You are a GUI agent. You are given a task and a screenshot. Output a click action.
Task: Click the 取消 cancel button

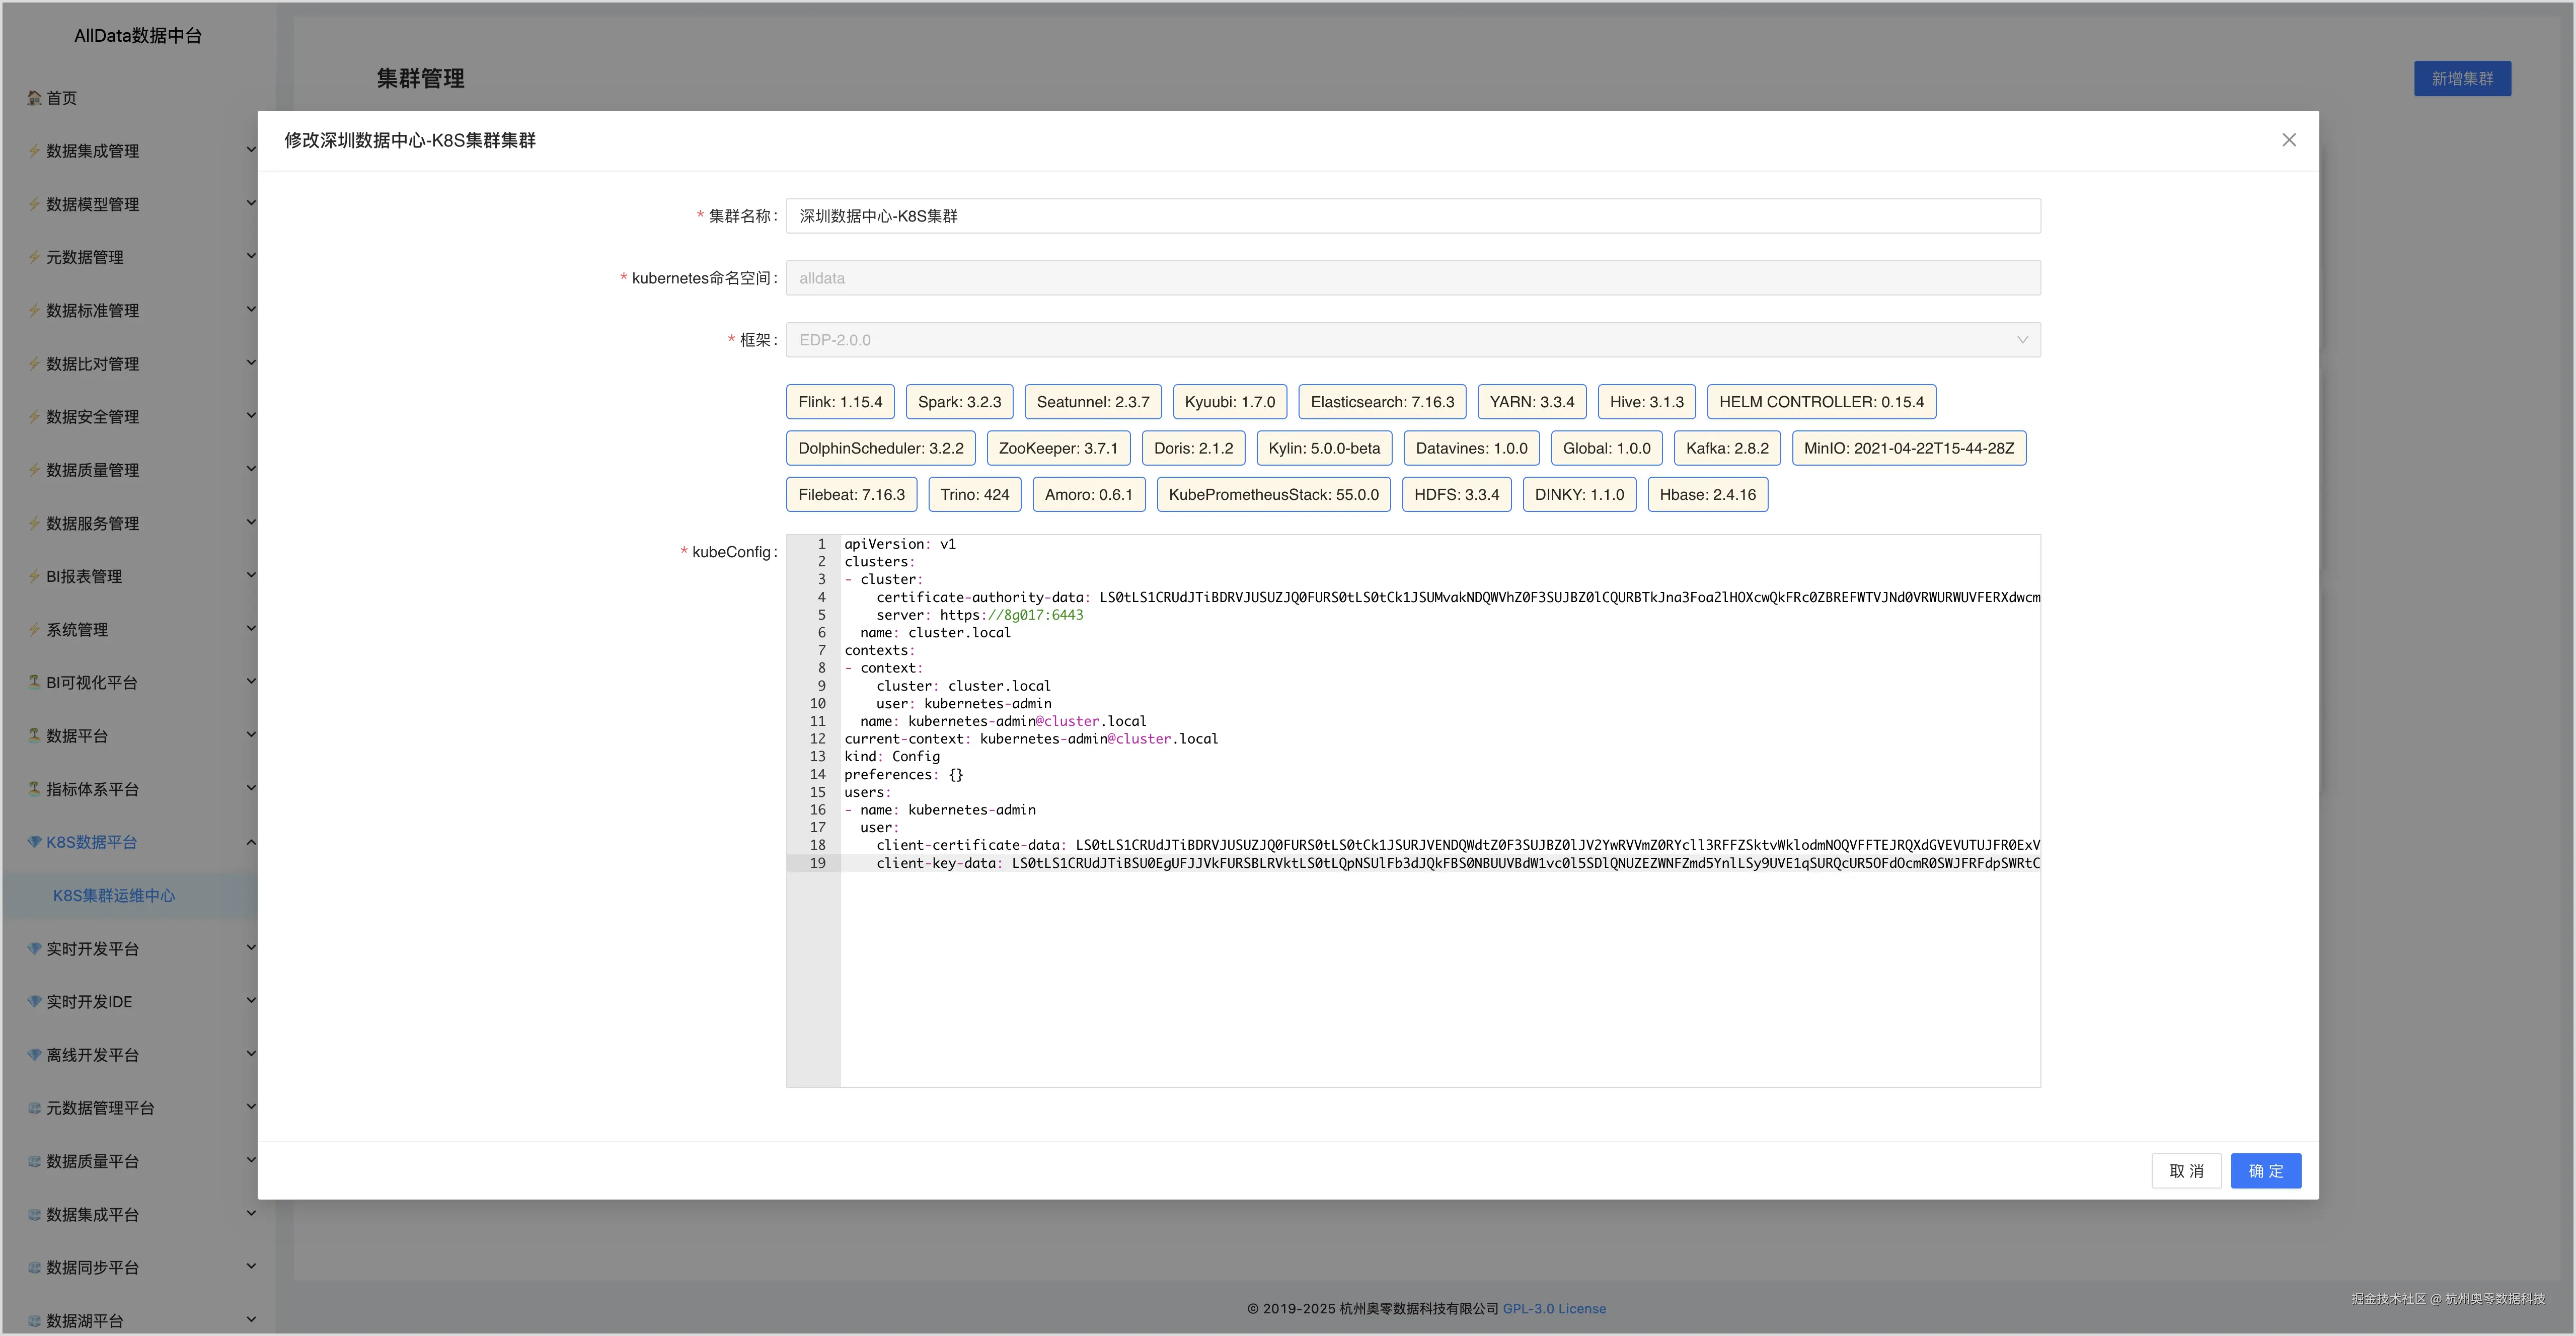point(2186,1171)
